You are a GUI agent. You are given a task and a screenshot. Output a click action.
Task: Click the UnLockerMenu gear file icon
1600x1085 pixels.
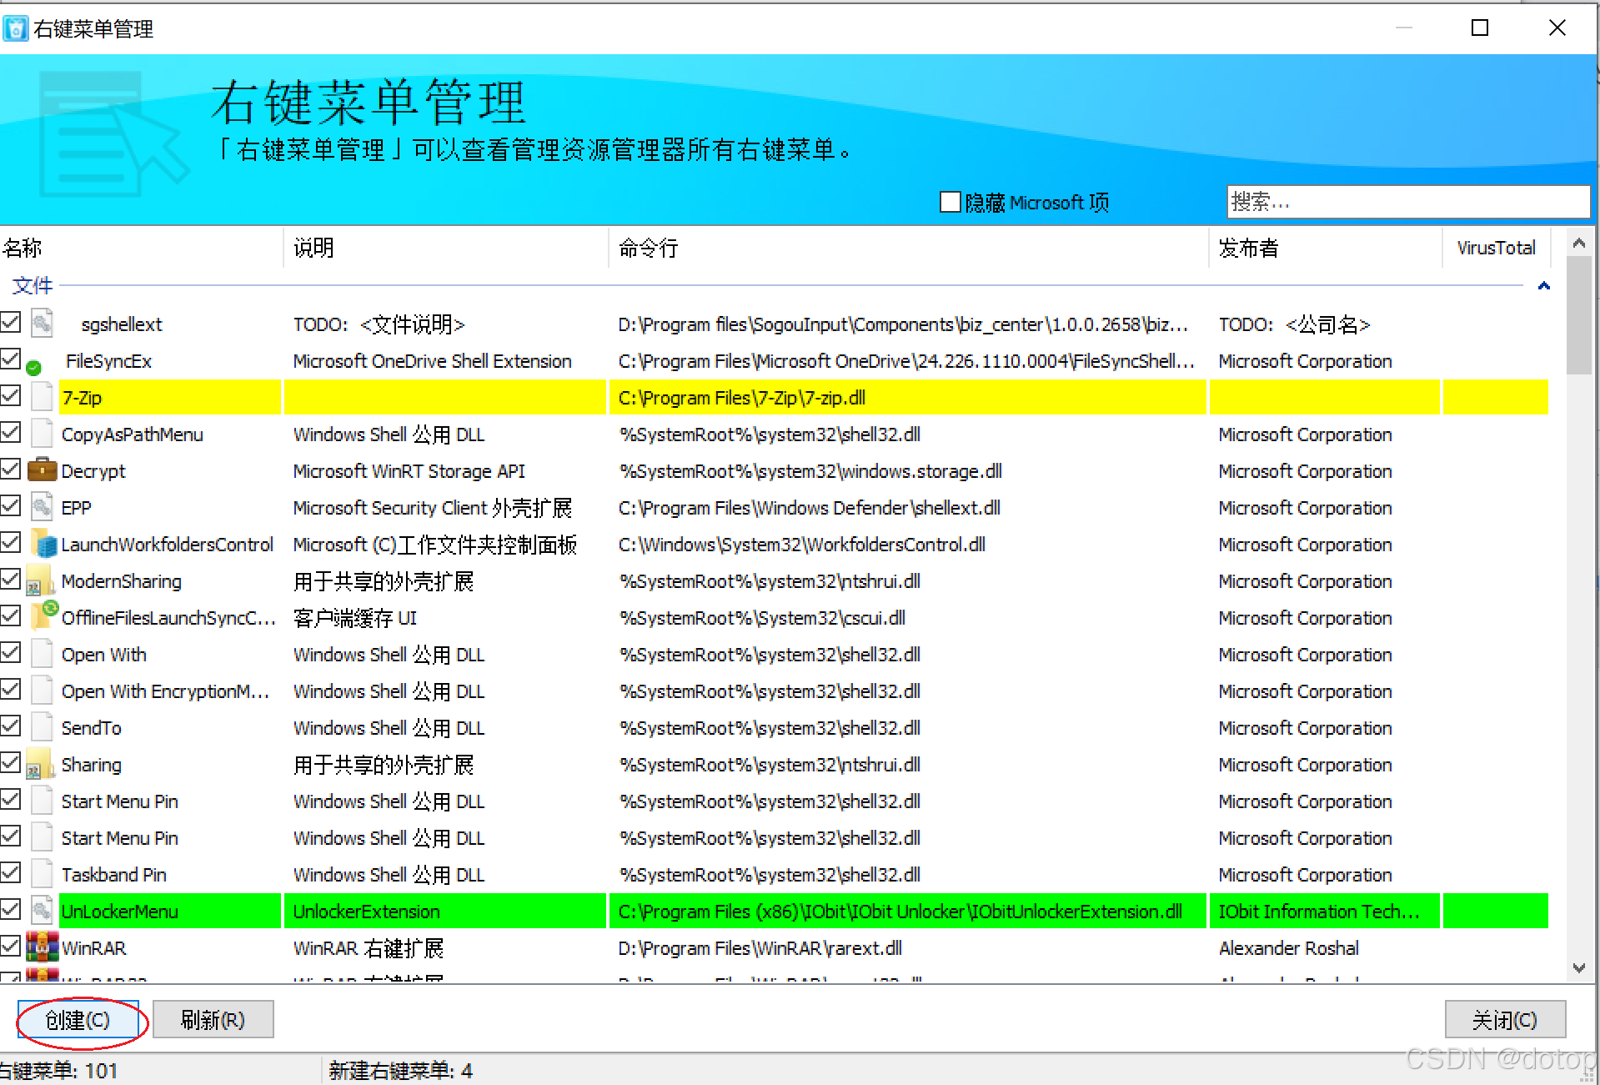click(43, 911)
